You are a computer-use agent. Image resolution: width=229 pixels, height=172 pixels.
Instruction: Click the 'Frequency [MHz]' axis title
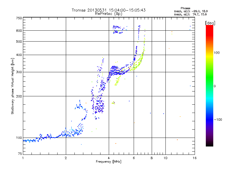pyautogui.click(x=108, y=162)
